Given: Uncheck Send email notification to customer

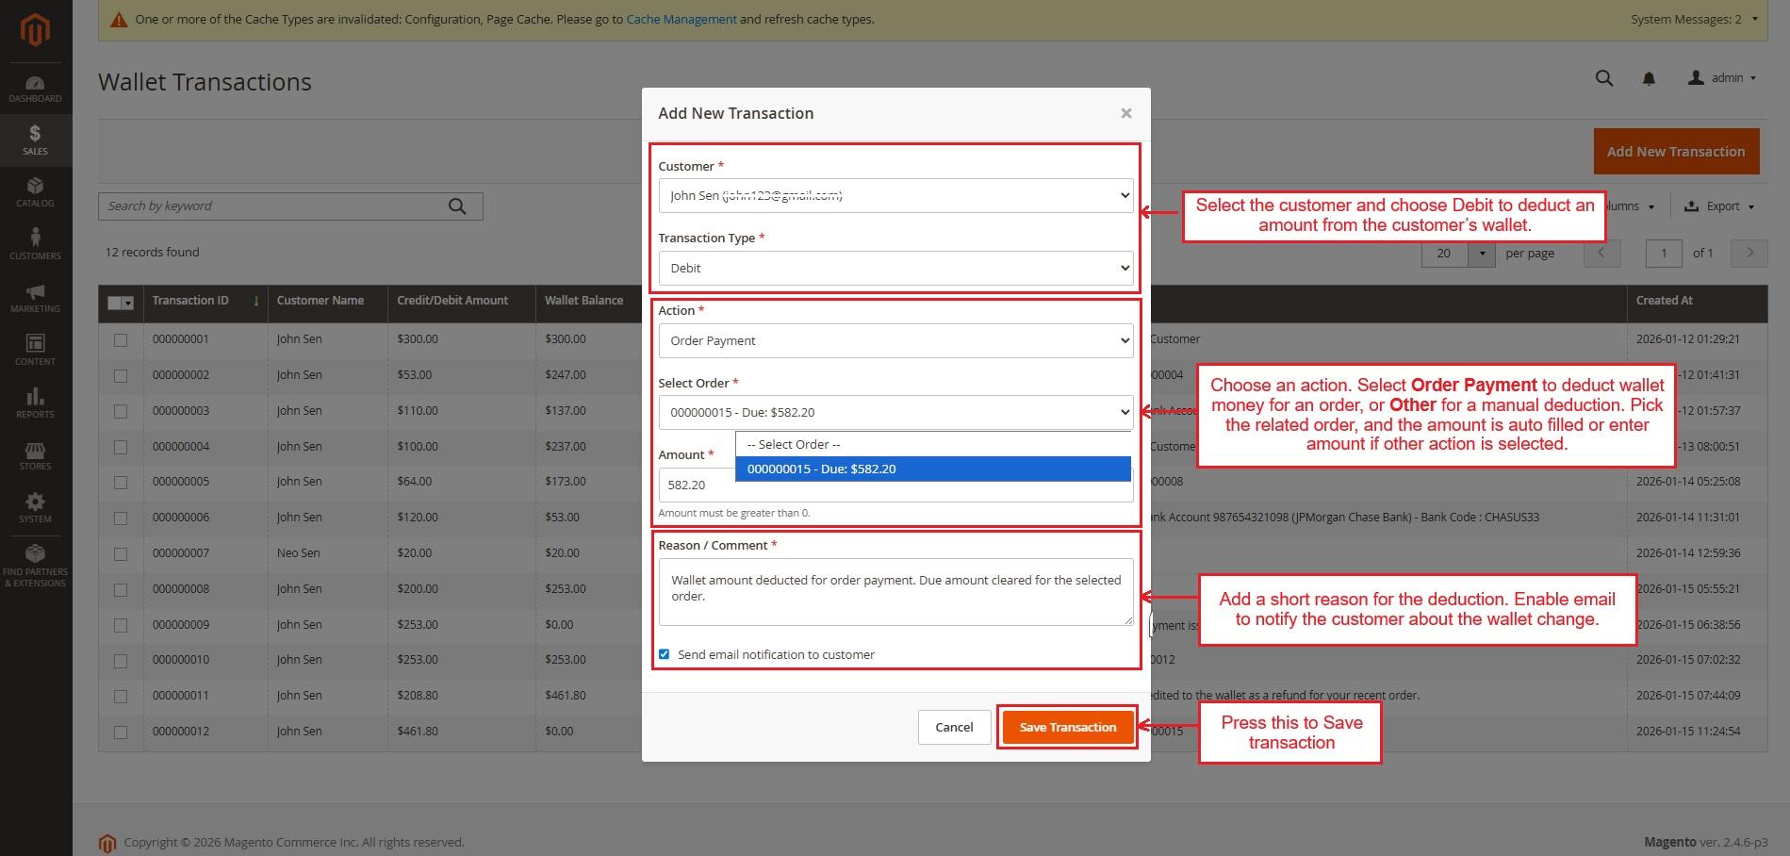Looking at the screenshot, I should click(x=665, y=654).
